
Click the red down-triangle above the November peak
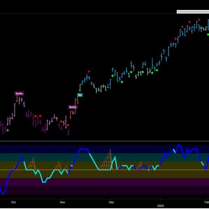89,71
